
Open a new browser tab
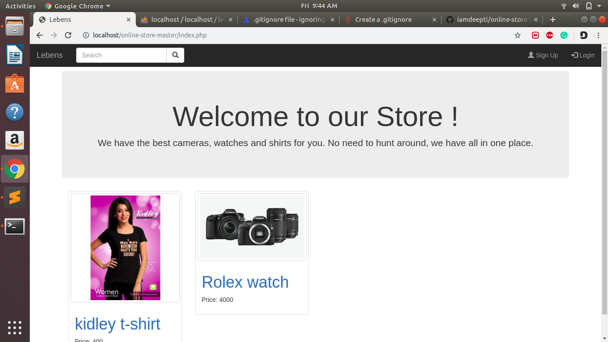tap(553, 20)
